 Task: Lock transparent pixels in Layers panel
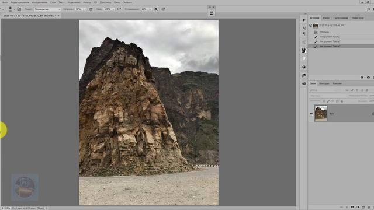point(324,101)
